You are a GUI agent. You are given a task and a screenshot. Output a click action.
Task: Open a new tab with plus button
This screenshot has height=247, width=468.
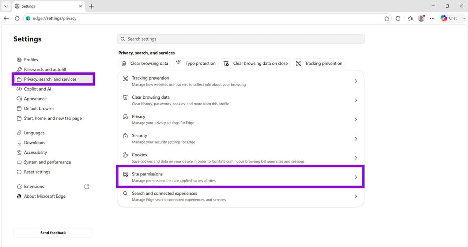pos(91,6)
